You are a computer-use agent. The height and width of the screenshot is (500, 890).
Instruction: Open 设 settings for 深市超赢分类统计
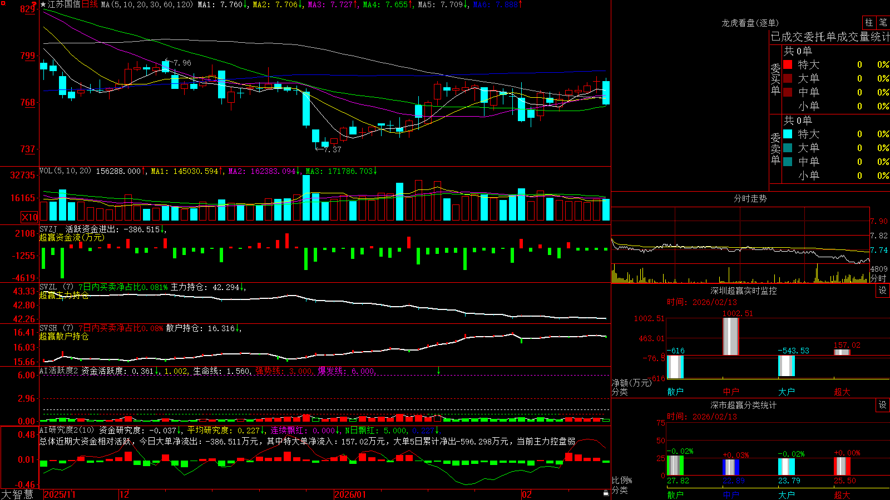click(883, 405)
